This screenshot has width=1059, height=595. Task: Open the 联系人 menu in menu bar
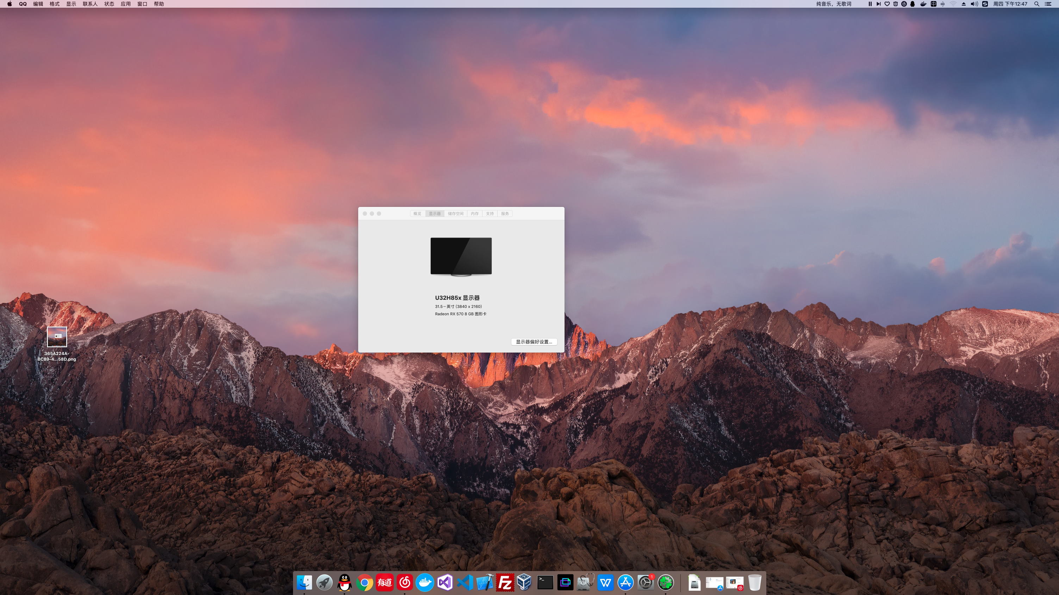click(x=90, y=4)
